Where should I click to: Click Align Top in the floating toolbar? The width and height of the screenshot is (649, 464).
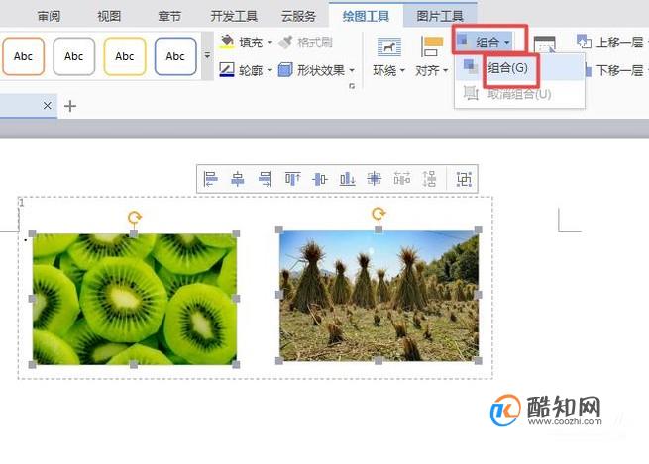(x=292, y=179)
